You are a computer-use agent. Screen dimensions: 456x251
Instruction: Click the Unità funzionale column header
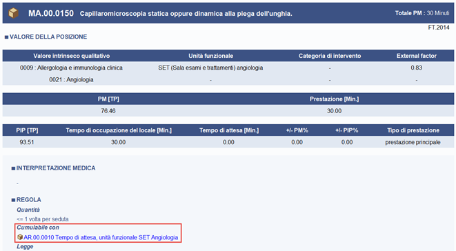[210, 56]
